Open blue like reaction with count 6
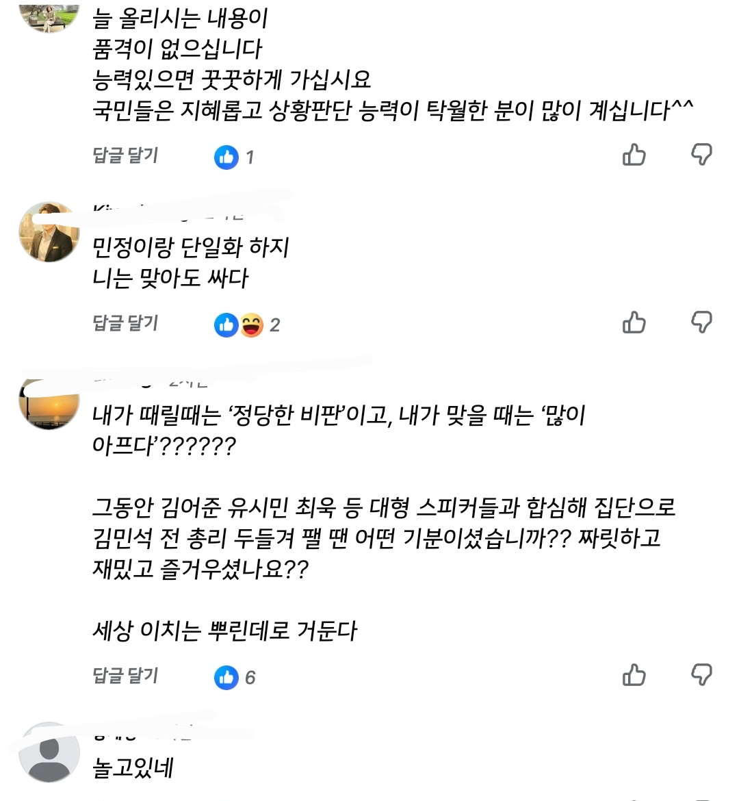 (x=226, y=677)
